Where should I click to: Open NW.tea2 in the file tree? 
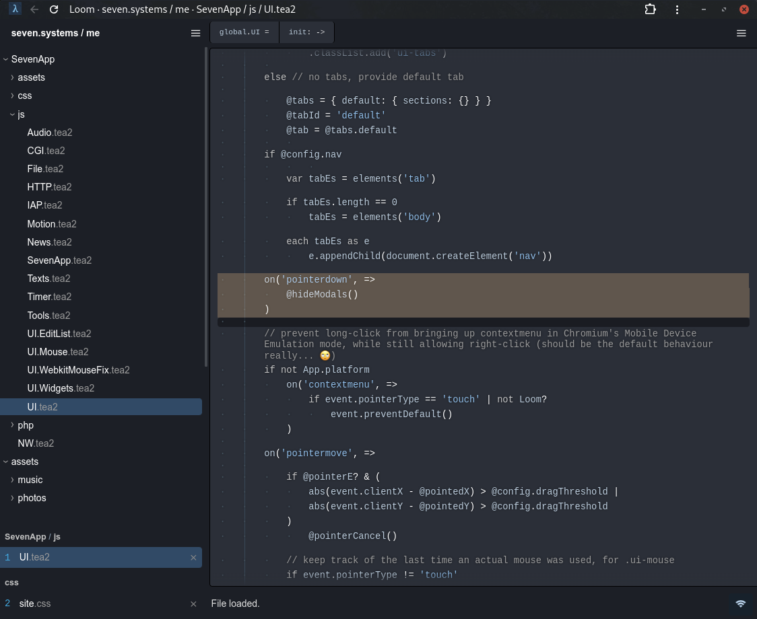36,443
